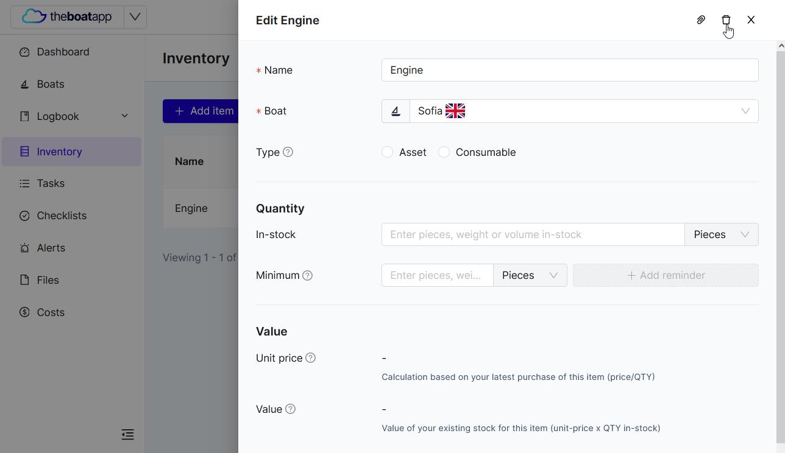Click the Boats sailboat sidebar icon
The image size is (785, 453).
24,84
